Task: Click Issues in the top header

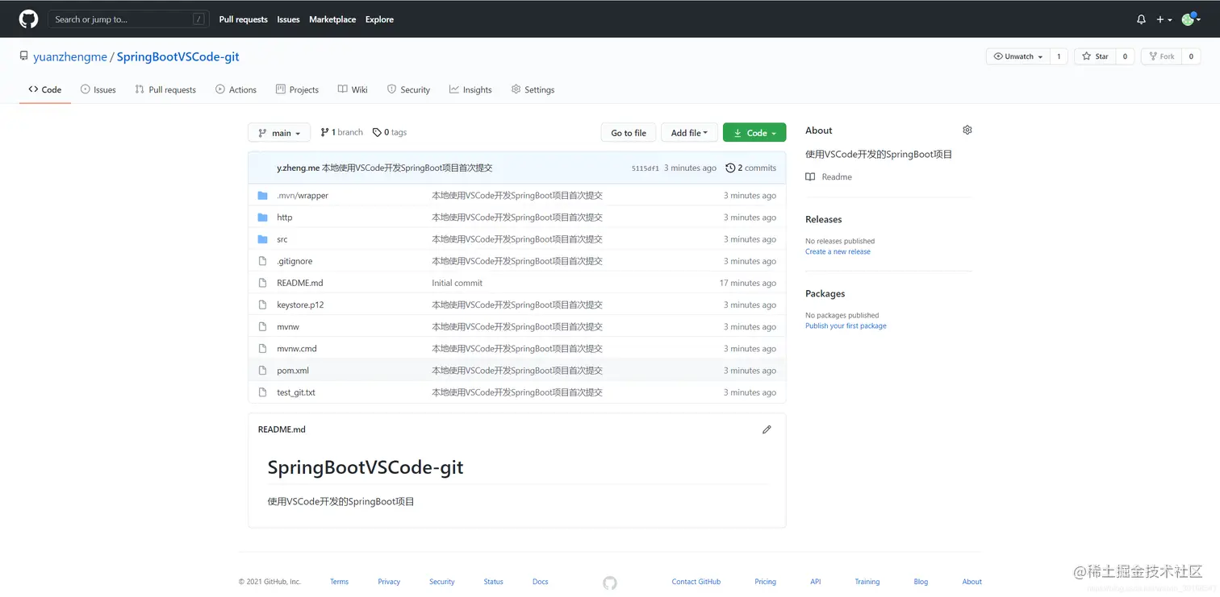Action: [288, 19]
